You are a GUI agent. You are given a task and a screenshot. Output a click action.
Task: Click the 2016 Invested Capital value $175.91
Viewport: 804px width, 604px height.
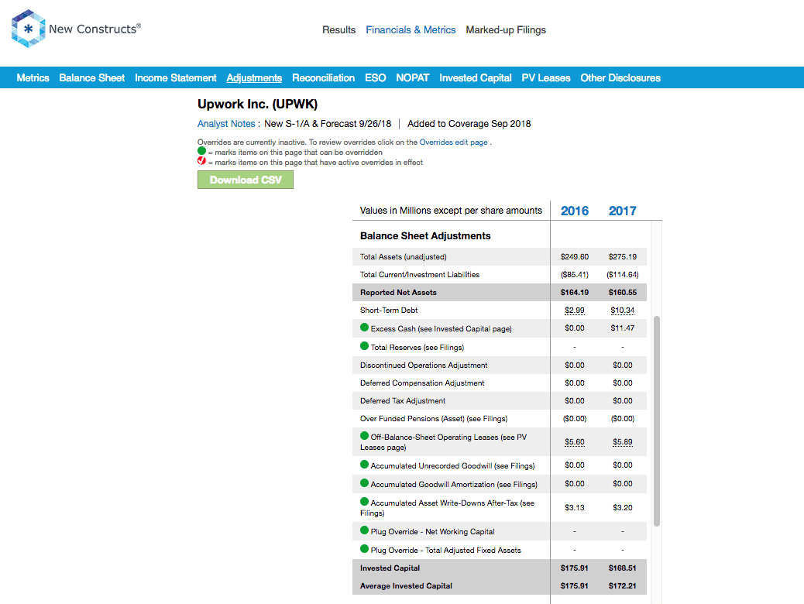click(x=575, y=568)
